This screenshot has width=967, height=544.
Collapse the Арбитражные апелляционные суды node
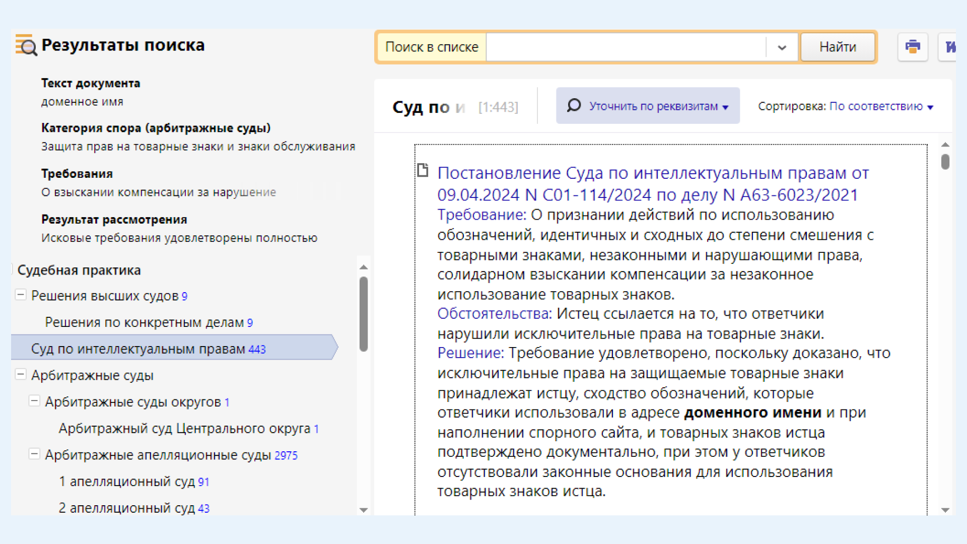34,454
